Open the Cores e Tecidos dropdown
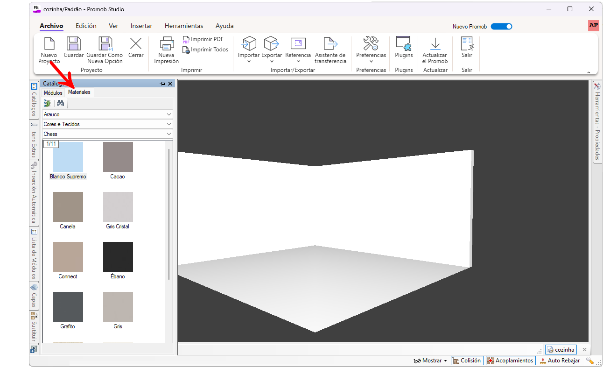 [108, 124]
